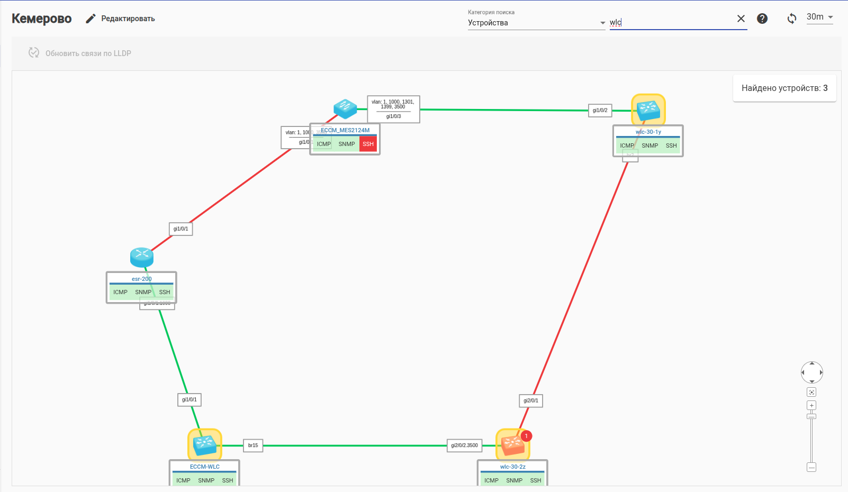Click SSH status of wlc-30-1y
The height and width of the screenshot is (492, 848).
[x=671, y=145]
